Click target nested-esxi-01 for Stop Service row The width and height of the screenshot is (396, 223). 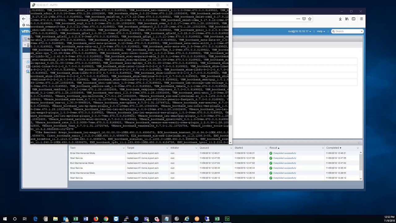[143, 168]
